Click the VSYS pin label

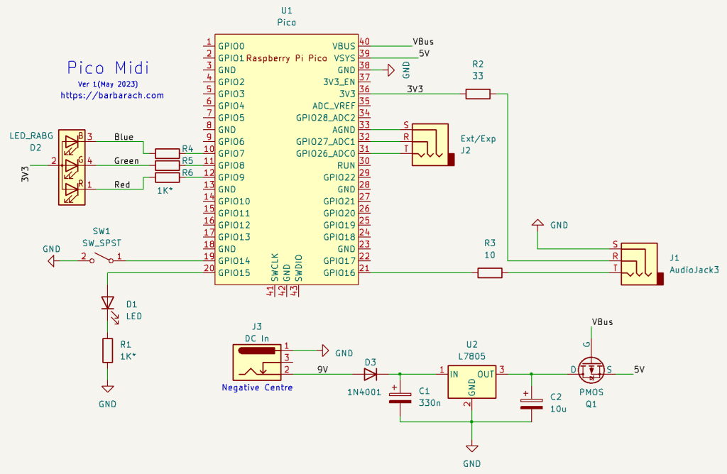(x=344, y=58)
